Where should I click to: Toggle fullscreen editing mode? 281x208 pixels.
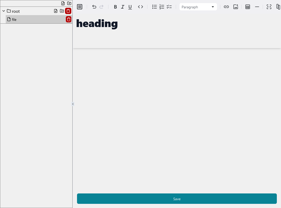pyautogui.click(x=269, y=7)
